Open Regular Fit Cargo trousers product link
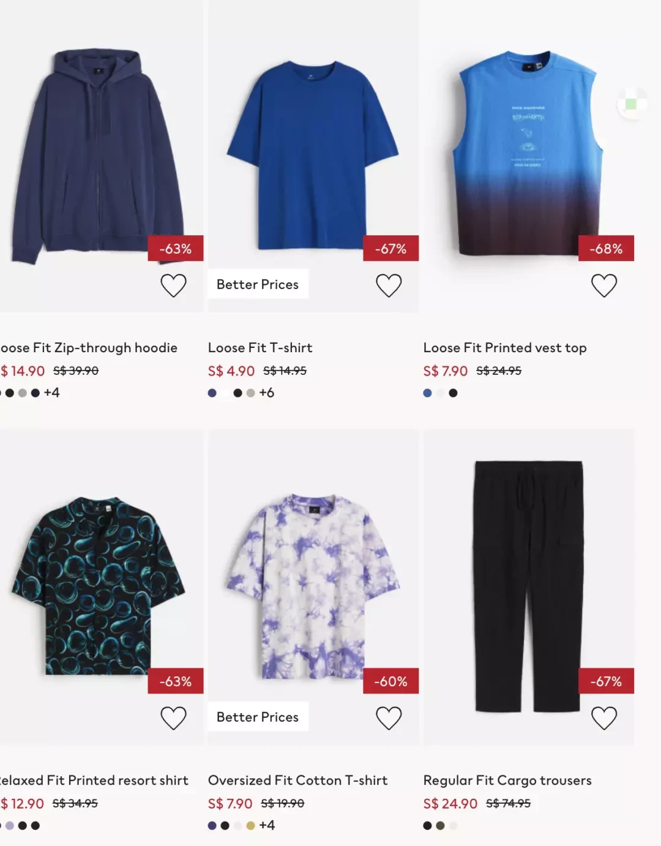The image size is (661, 846). click(x=507, y=780)
